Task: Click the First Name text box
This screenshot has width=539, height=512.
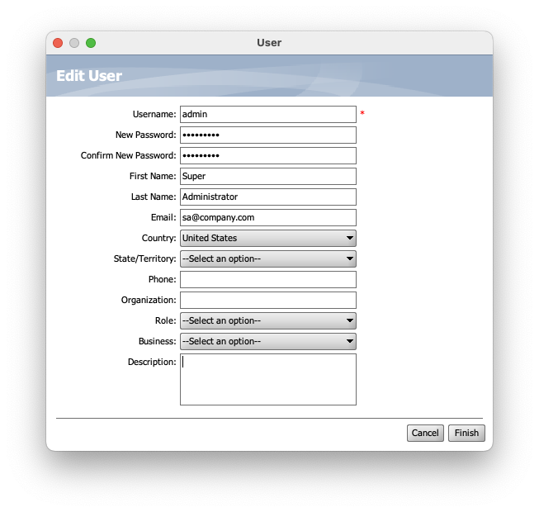Action: point(267,176)
